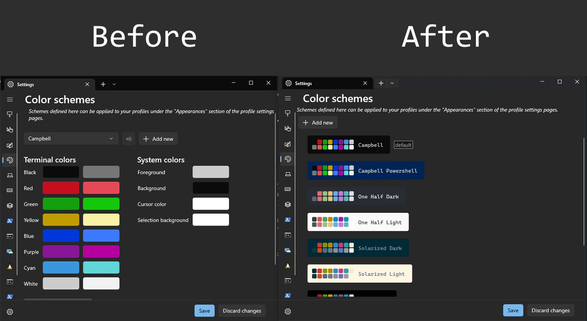Select Color schemes palette icon in the Before window
Viewport: 587px width, 321px height.
tap(9, 160)
